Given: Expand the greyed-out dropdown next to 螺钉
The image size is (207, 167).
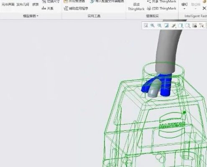Looking at the screenshot, I should 195,9.
